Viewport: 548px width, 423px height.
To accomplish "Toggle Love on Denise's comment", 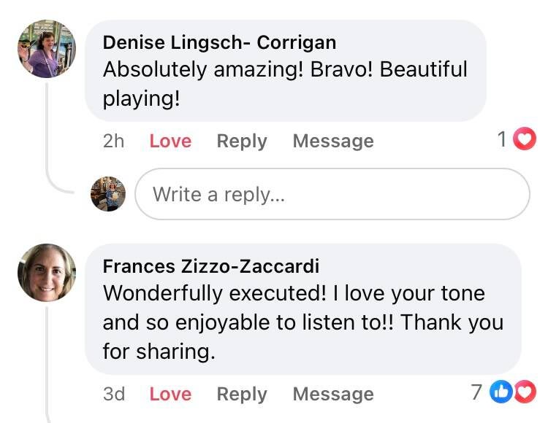I will (x=170, y=141).
